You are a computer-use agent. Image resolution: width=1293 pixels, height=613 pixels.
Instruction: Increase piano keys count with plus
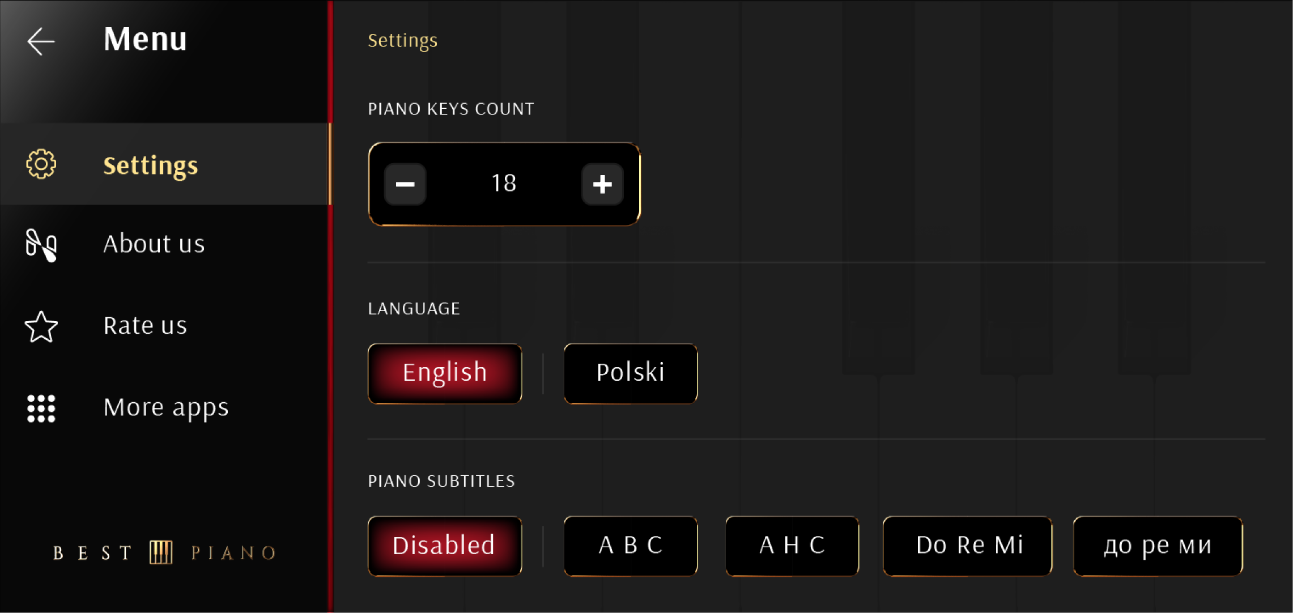[602, 184]
